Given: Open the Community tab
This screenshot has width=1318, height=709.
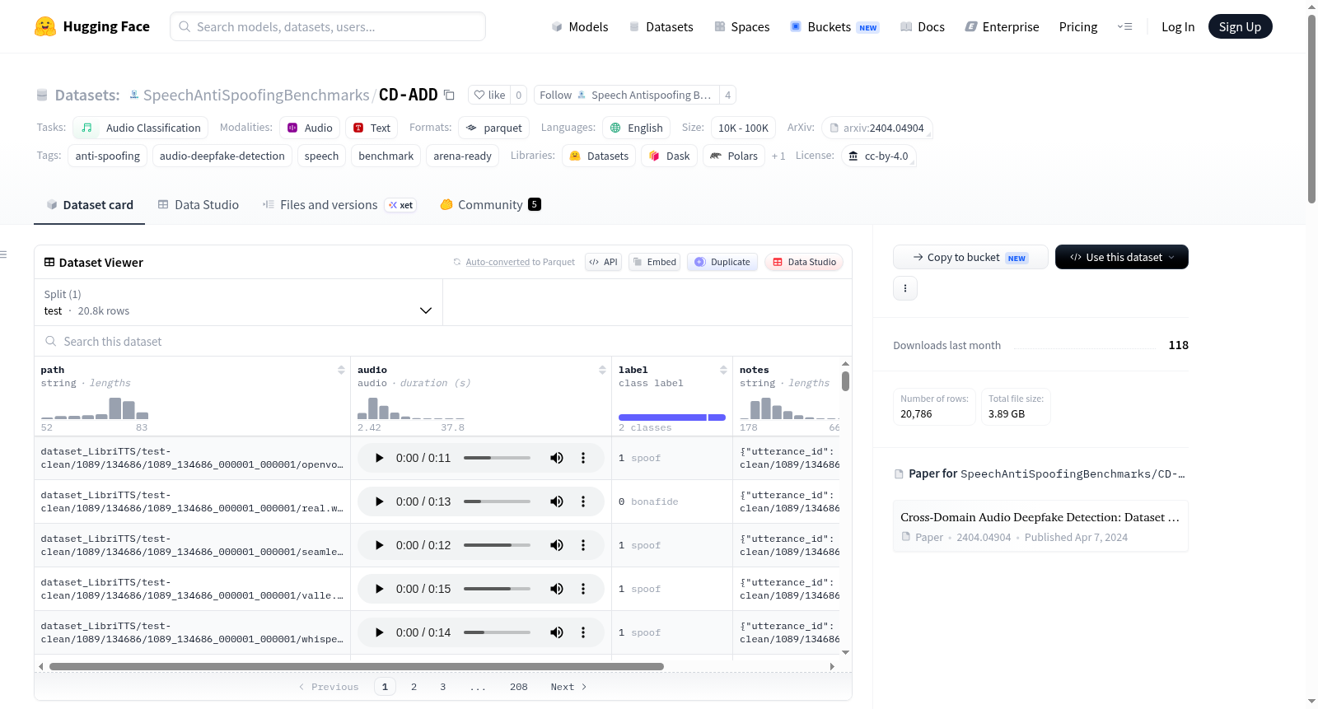Looking at the screenshot, I should click(490, 205).
